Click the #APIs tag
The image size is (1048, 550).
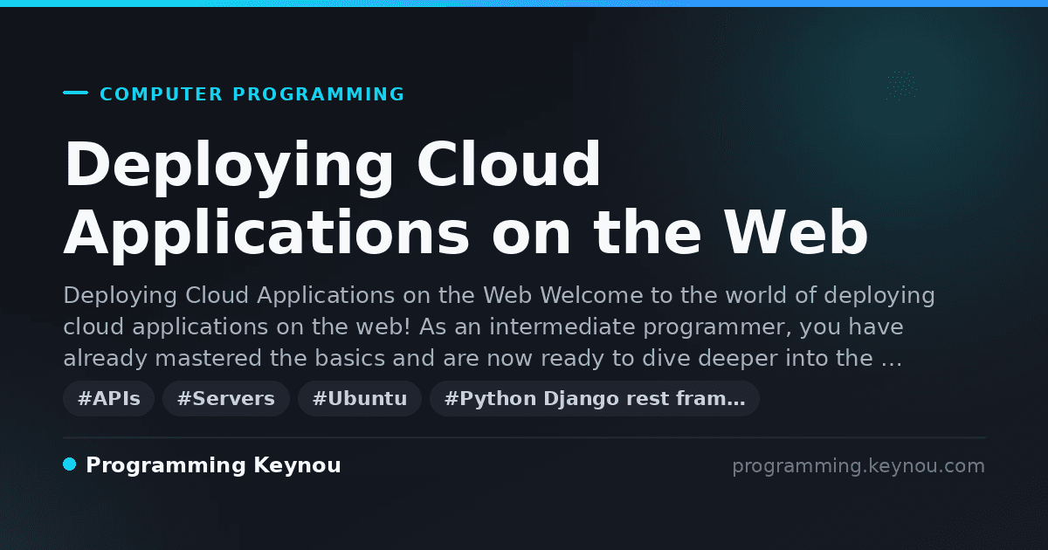point(109,399)
